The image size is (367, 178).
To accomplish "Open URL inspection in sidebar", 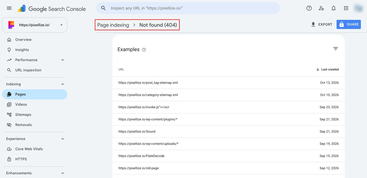I will point(35,70).
